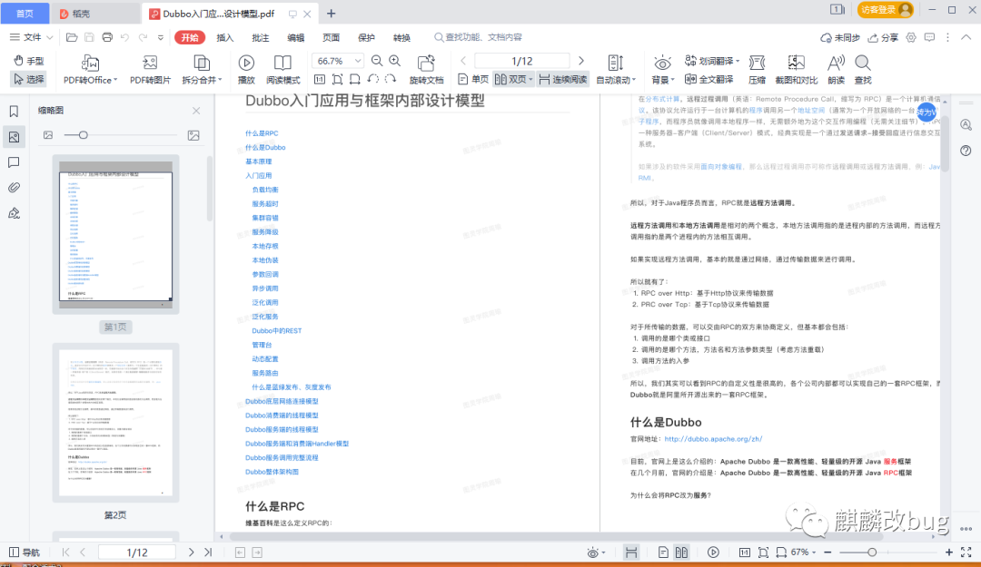Open the Convert ribbon tab

pyautogui.click(x=401, y=37)
